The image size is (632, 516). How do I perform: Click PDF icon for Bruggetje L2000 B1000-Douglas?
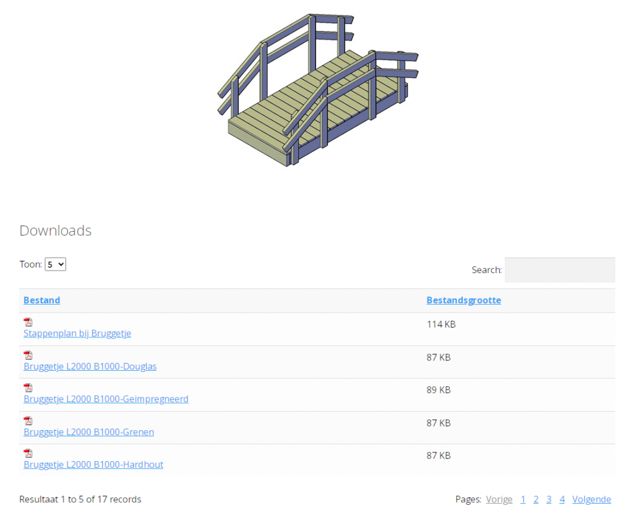[x=28, y=355]
